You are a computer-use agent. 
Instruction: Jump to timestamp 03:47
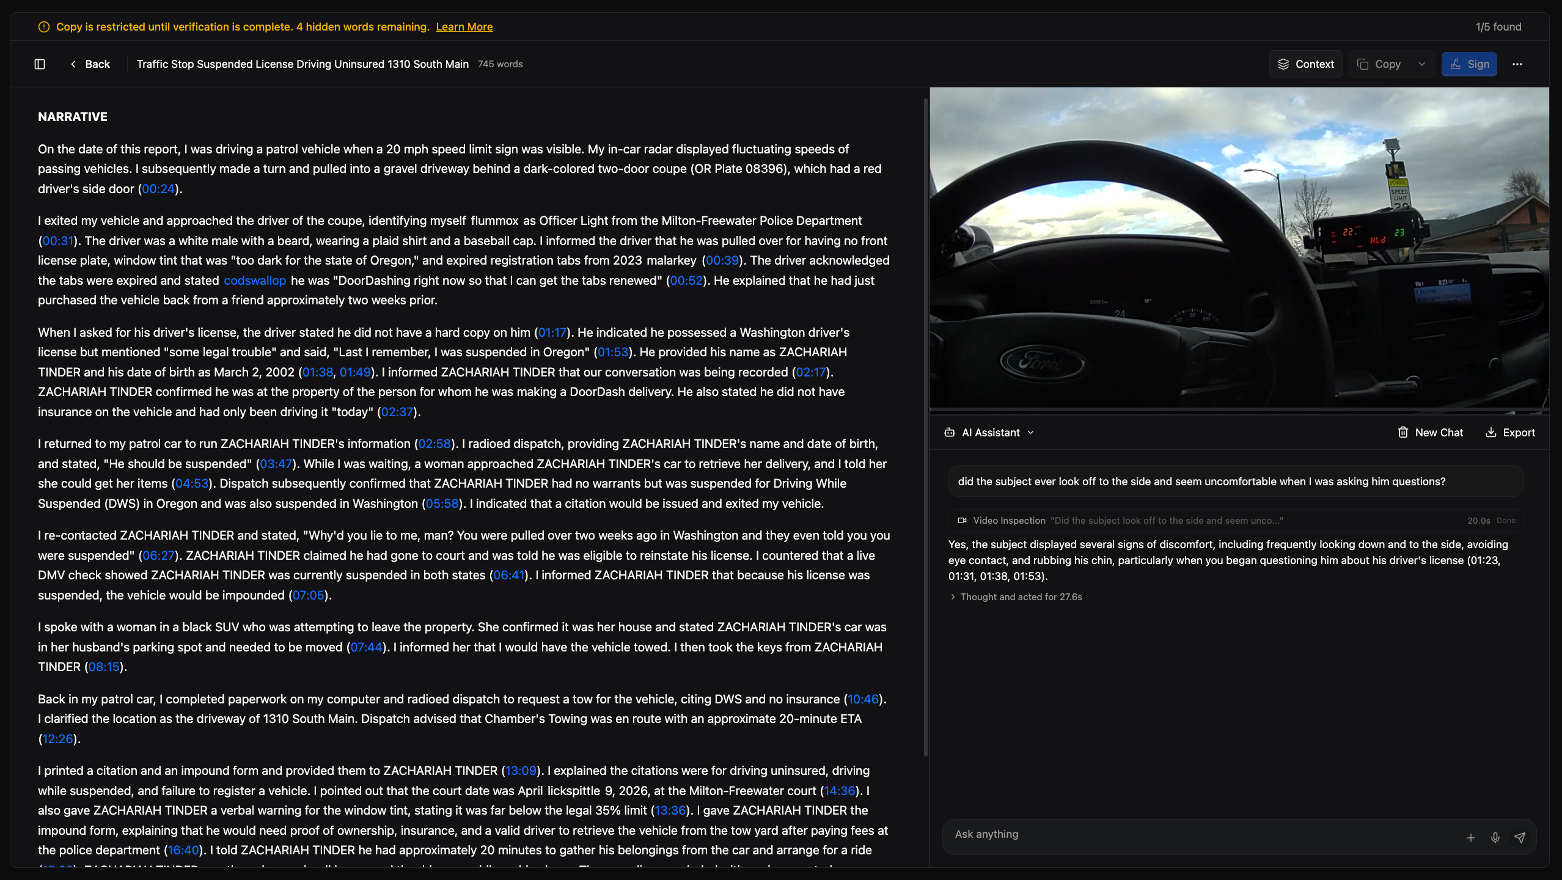pyautogui.click(x=276, y=464)
